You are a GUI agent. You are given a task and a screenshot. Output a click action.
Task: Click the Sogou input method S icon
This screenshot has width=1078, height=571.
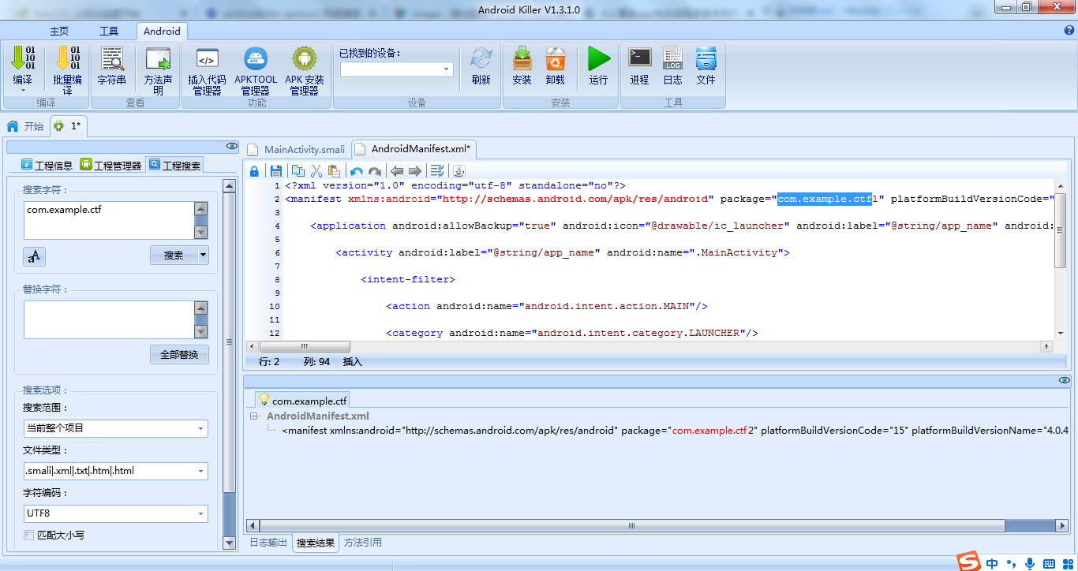tap(969, 562)
